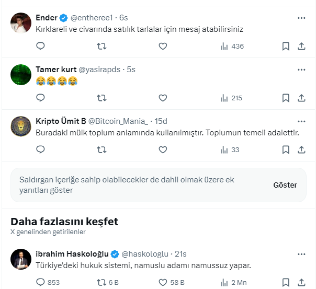
Task: Open more options menu on Ender's reply
Action: tap(301, 18)
